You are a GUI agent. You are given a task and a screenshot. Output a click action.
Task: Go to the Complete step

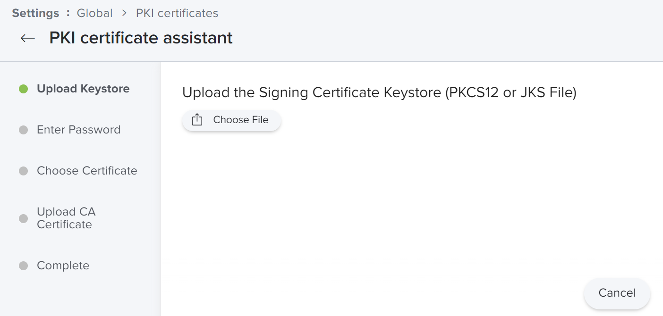(x=63, y=266)
